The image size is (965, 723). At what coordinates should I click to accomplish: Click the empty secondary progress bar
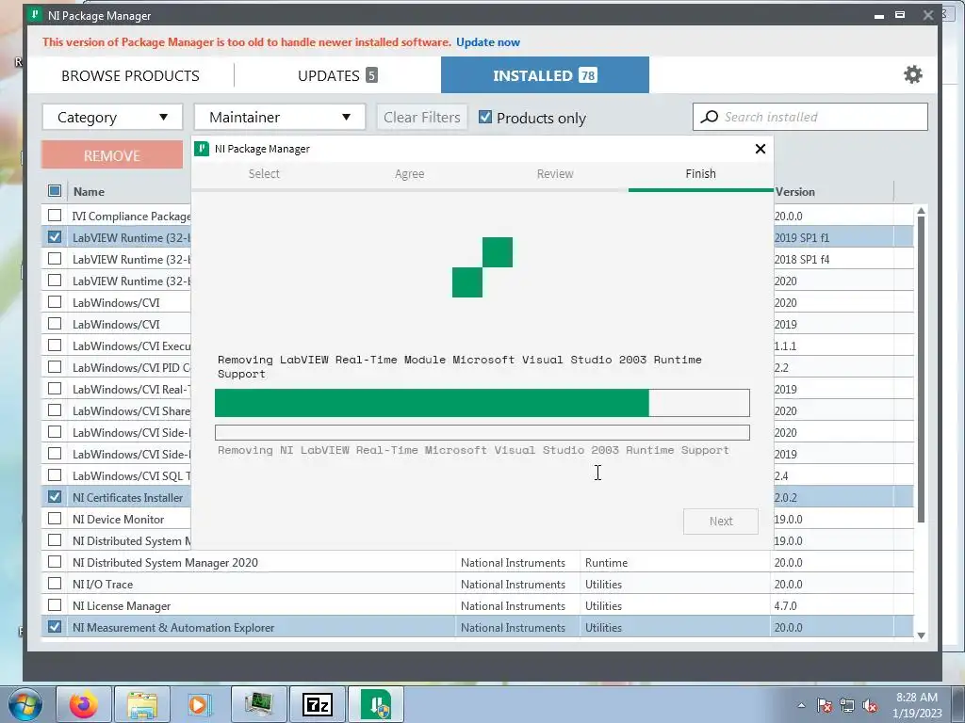point(482,432)
